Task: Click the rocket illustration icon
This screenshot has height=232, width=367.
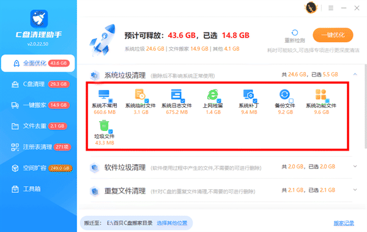Action: click(103, 40)
